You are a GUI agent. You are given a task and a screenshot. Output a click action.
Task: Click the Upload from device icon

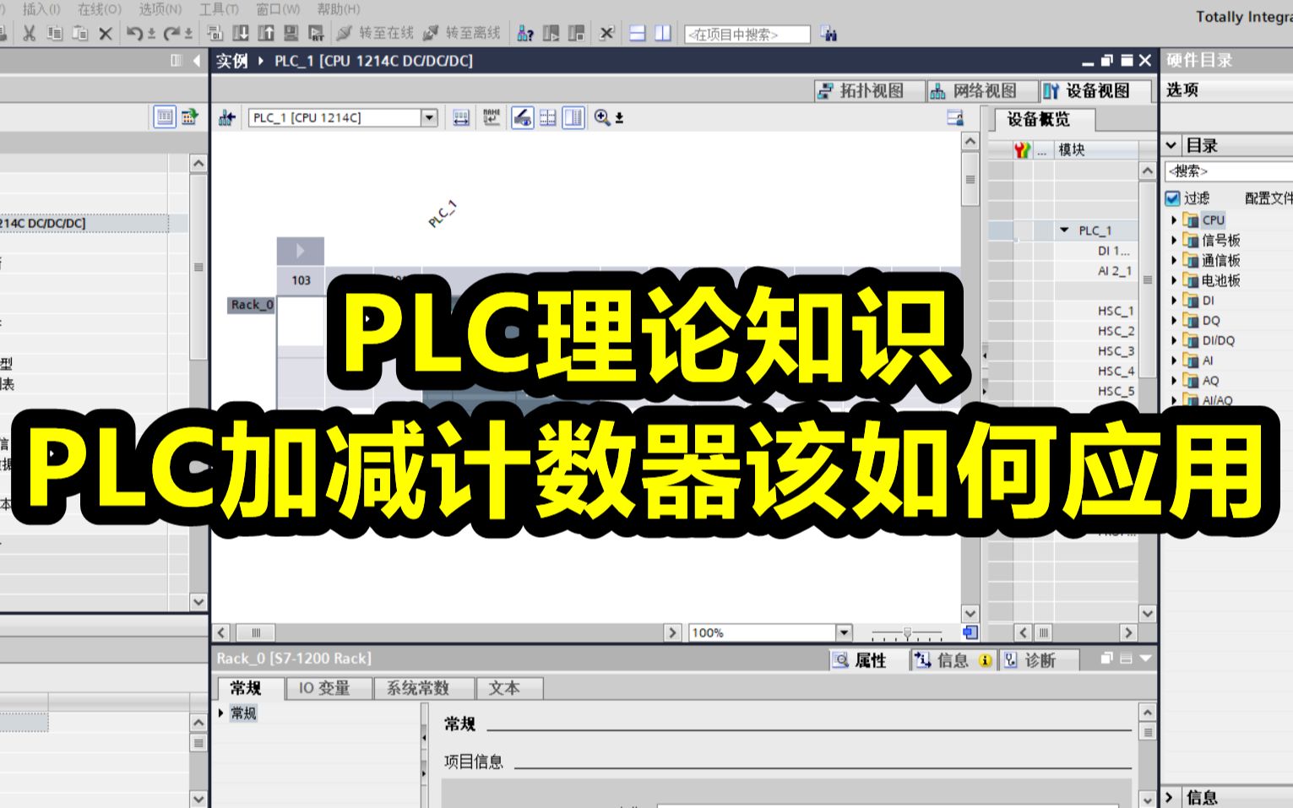point(266,34)
